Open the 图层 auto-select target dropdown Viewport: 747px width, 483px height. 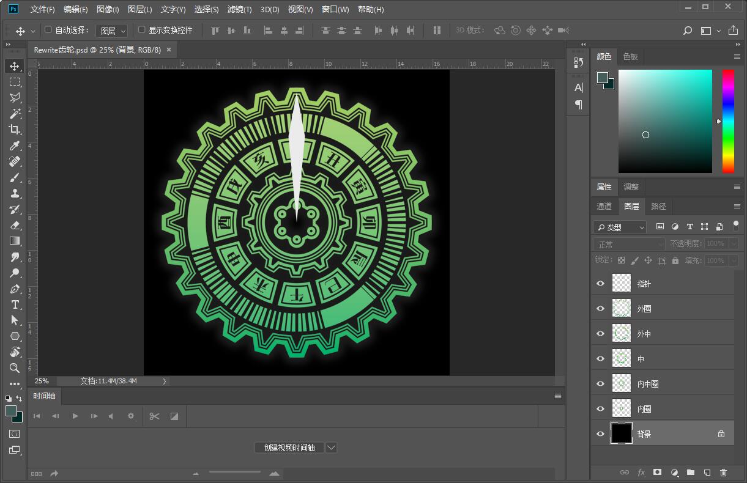coord(113,31)
